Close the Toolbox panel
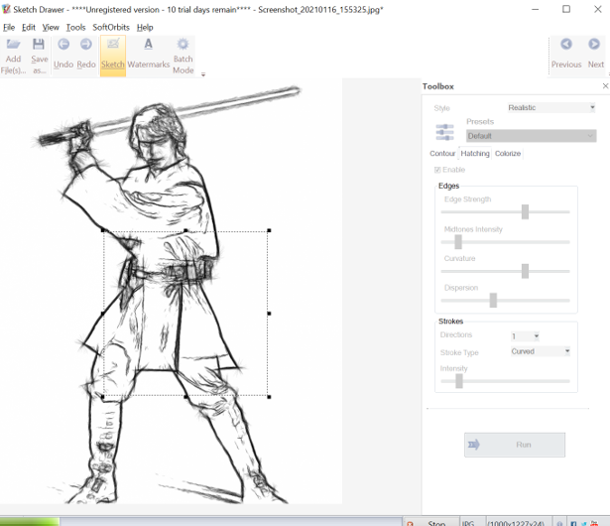The height and width of the screenshot is (526, 610). click(605, 86)
